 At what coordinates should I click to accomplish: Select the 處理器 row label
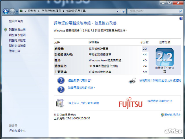pyautogui.click(x=59, y=49)
